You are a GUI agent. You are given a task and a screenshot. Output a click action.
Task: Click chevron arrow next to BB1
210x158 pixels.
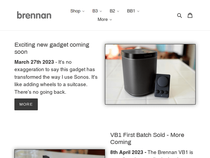tap(138, 12)
